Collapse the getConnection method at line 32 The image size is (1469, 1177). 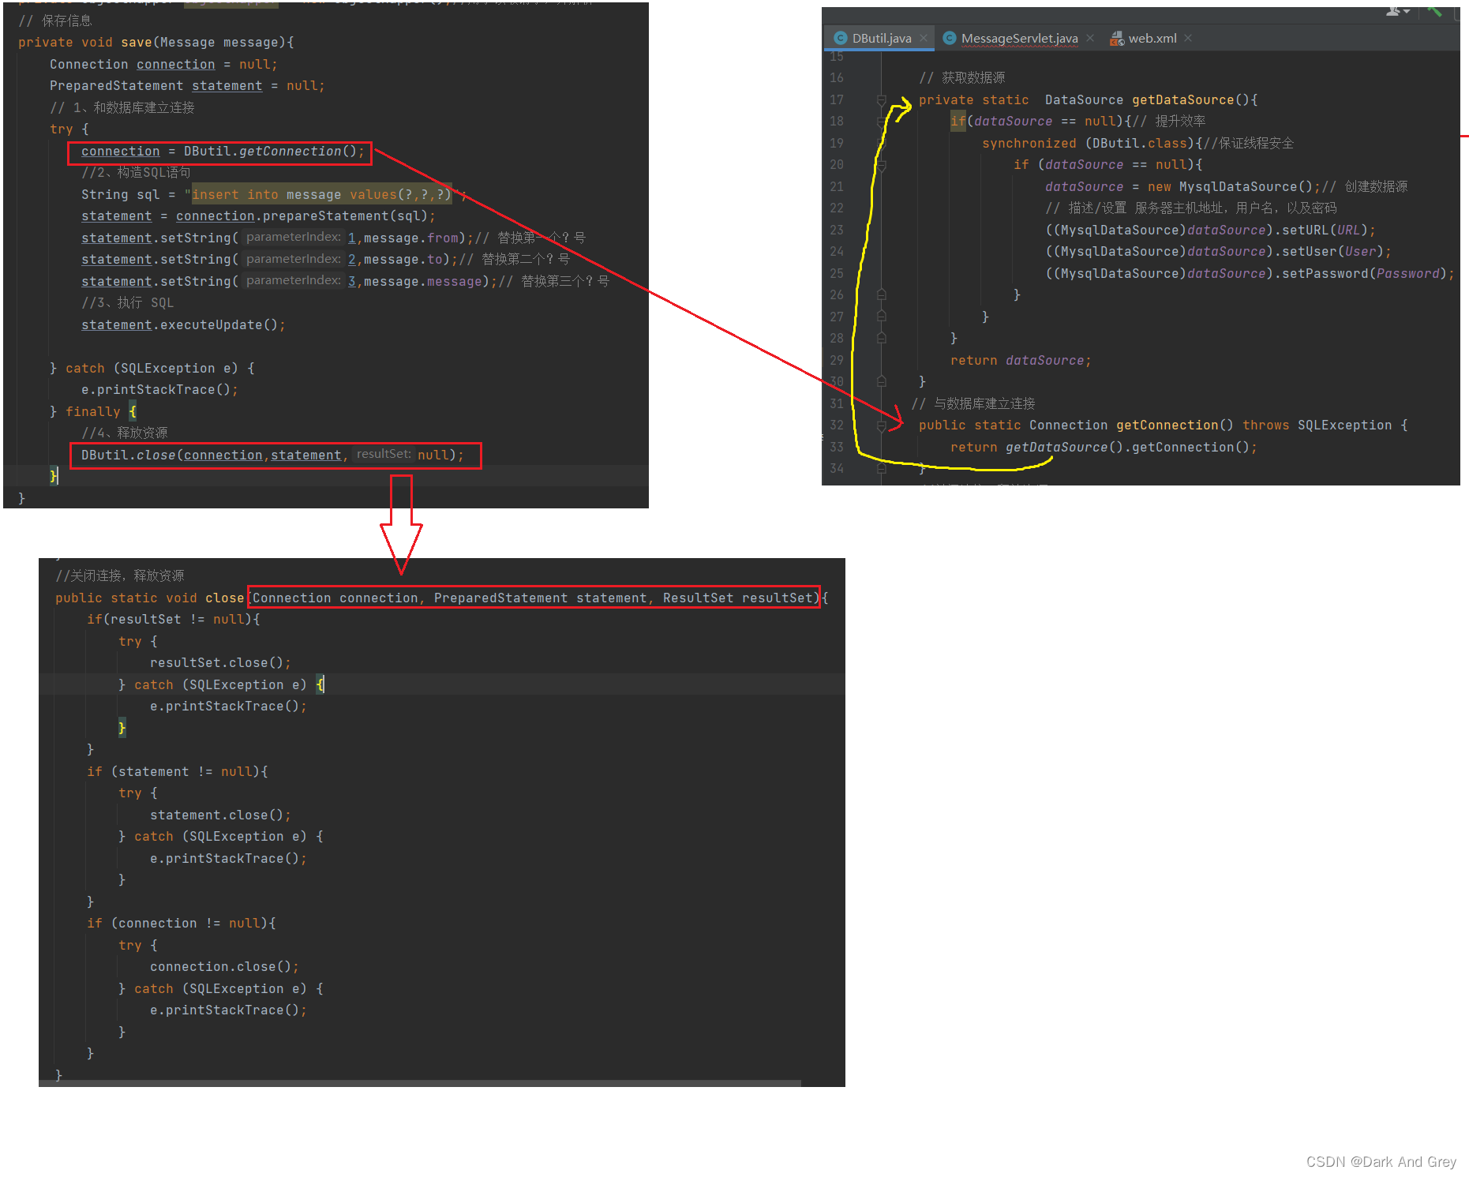pos(882,425)
